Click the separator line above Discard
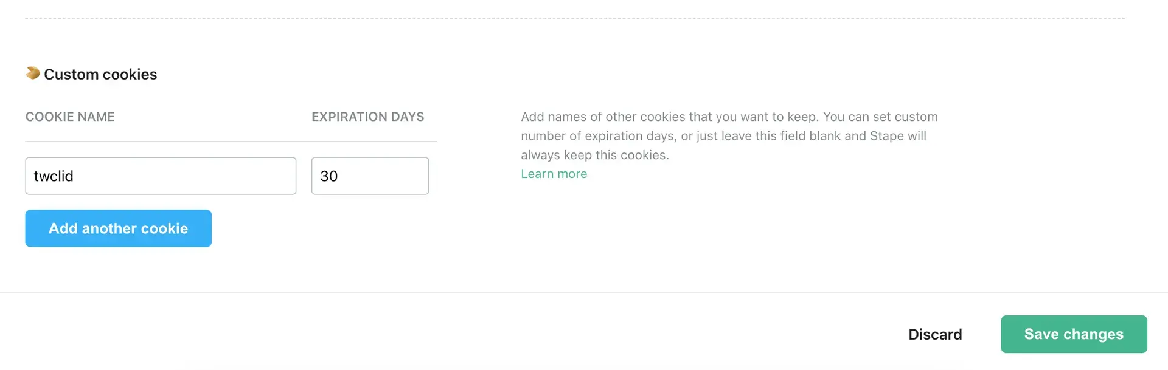 (584, 292)
